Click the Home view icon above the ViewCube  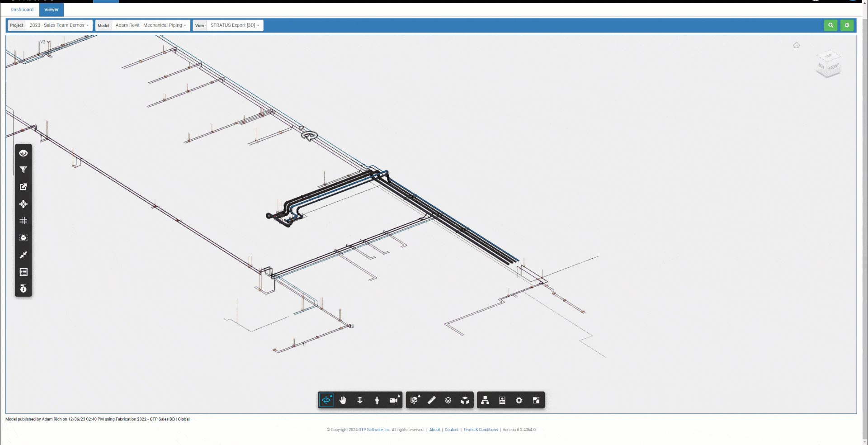[x=797, y=45]
